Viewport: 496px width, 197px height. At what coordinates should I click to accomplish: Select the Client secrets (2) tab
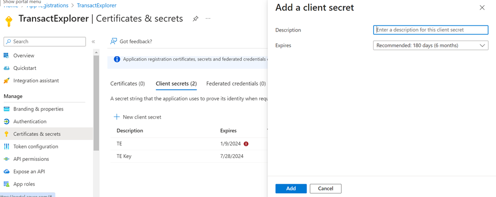(176, 84)
